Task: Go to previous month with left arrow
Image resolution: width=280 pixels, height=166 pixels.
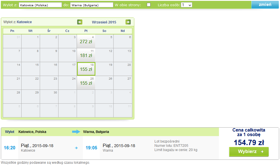Action: (x=80, y=22)
